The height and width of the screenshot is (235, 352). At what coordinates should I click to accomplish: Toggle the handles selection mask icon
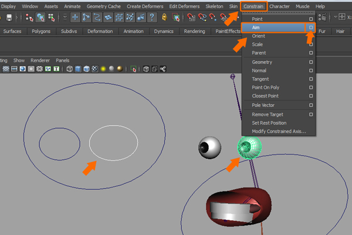coord(75,17)
